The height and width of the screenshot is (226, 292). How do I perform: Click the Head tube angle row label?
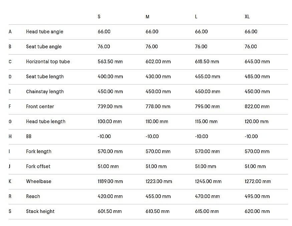(x=44, y=32)
